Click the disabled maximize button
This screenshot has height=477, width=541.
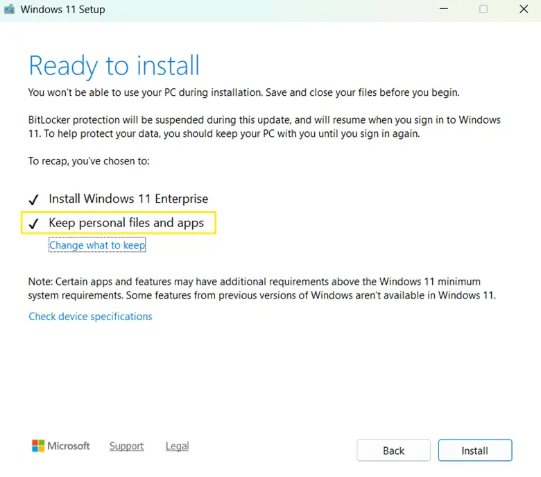click(x=483, y=9)
